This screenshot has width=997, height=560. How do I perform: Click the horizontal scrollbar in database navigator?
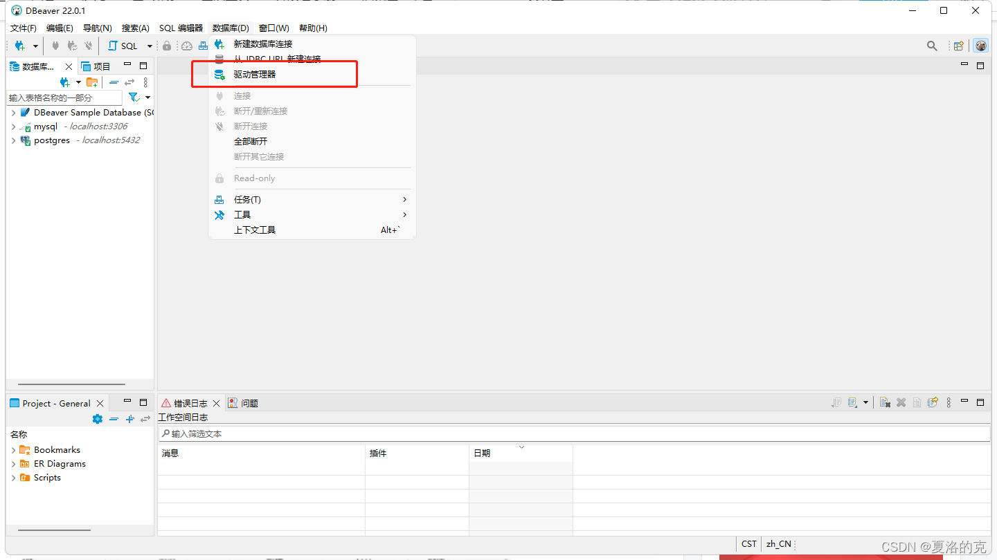pos(71,384)
